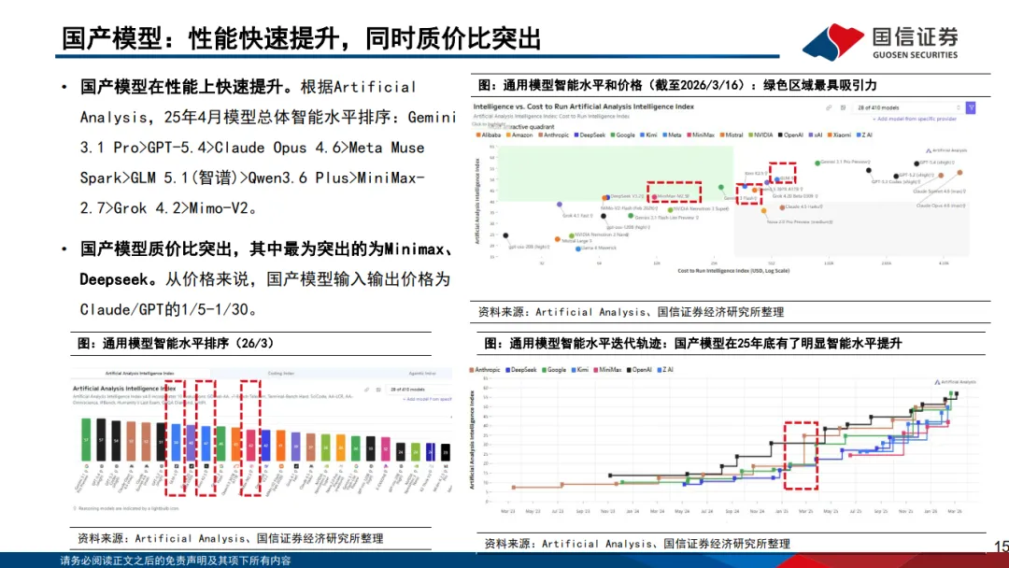Click the Mistral Large 3 data point
Screen dimensions: 1009x568
(557, 239)
